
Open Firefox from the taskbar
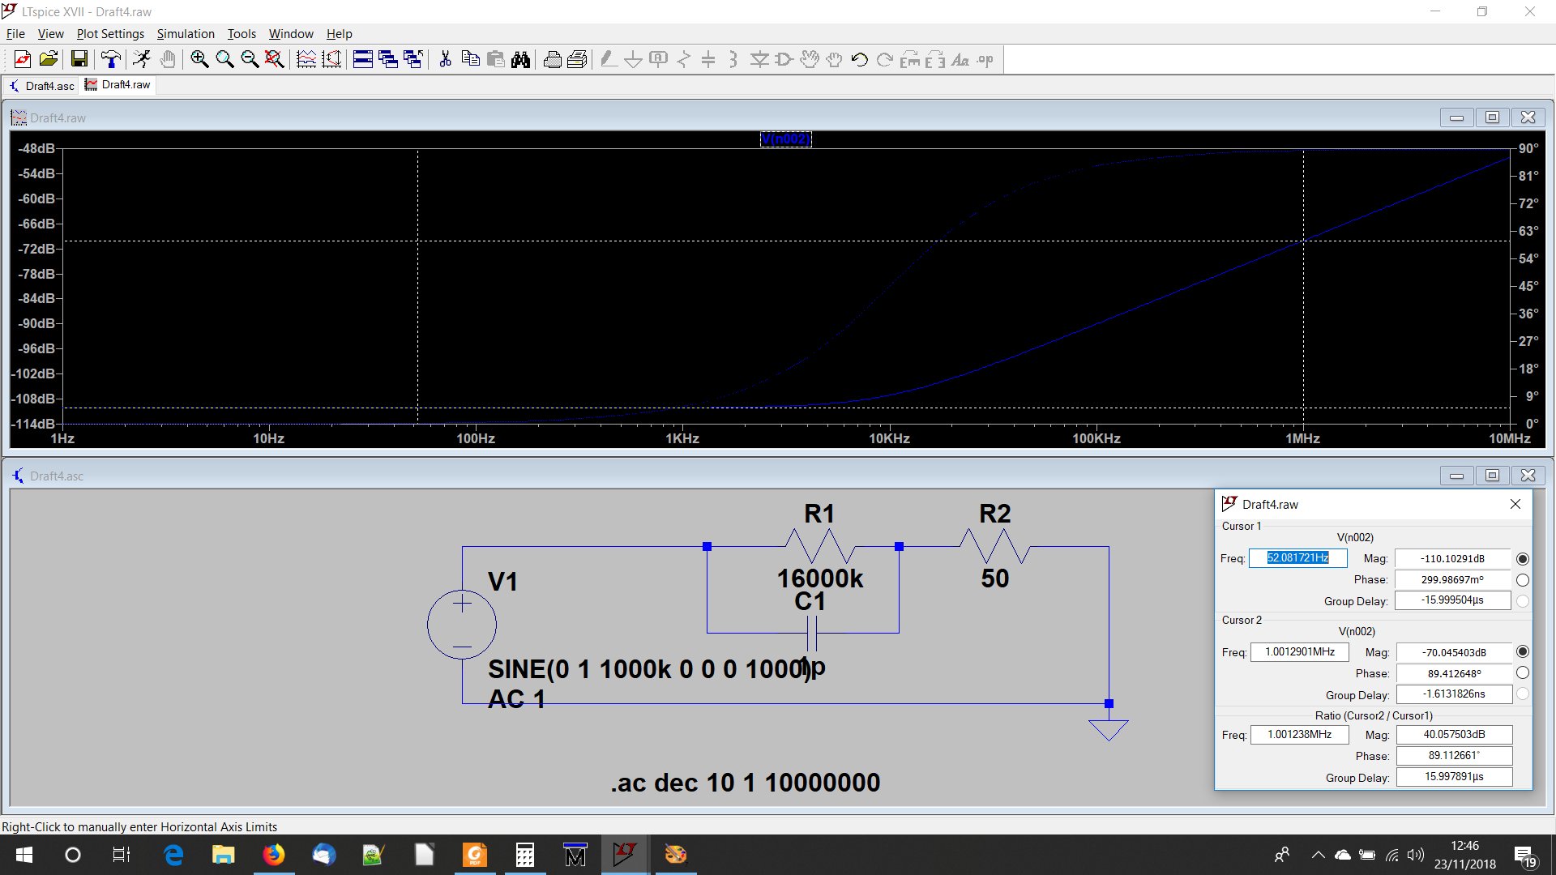click(x=274, y=855)
